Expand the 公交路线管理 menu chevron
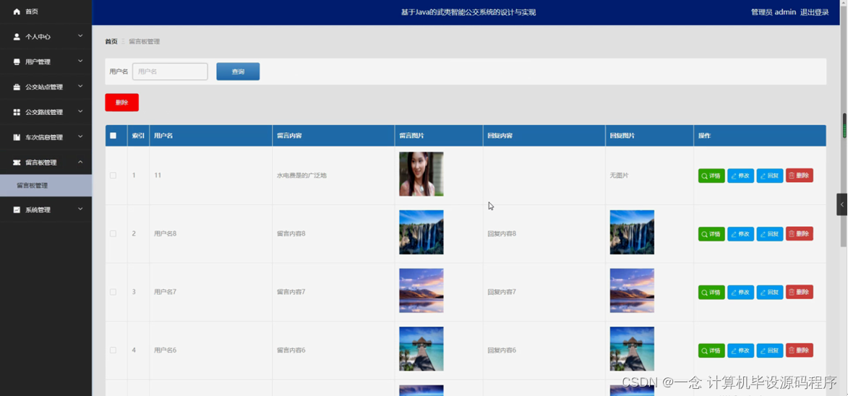Image resolution: width=848 pixels, height=396 pixels. pyautogui.click(x=80, y=112)
